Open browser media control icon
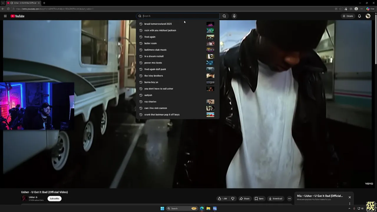Image resolution: width=377 pixels, height=212 pixels. coord(346,9)
